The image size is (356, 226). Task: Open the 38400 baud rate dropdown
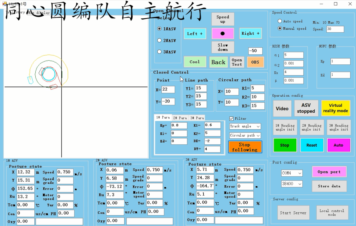[x=292, y=184]
